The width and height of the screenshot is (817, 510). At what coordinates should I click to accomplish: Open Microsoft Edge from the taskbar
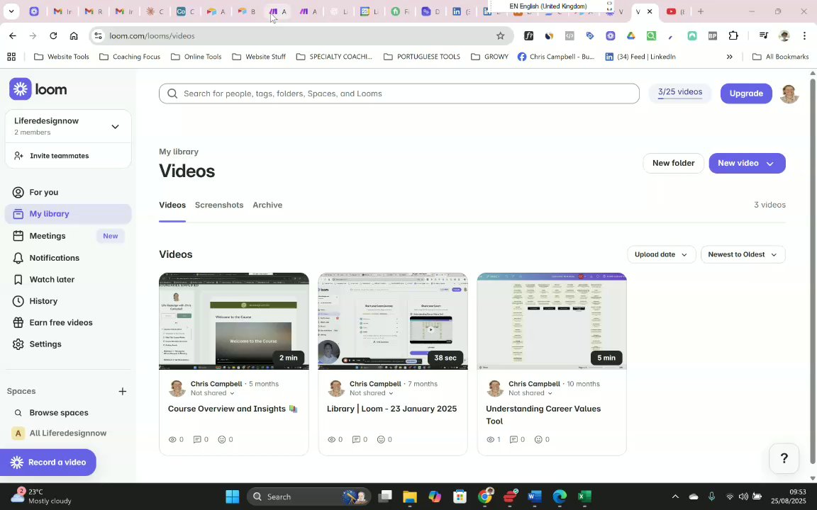(559, 497)
